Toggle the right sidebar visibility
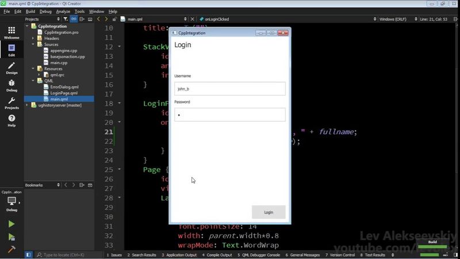Image resolution: width=460 pixels, height=259 pixels. (455, 255)
